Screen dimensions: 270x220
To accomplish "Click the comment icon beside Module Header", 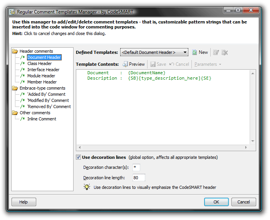I will 23,76.
